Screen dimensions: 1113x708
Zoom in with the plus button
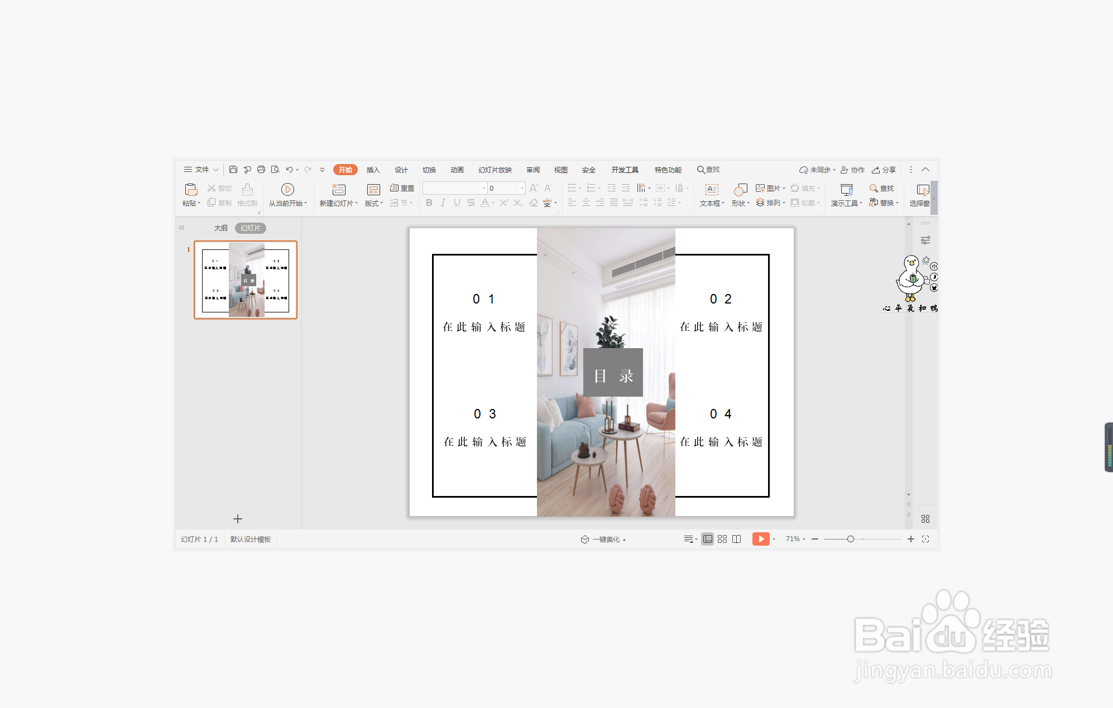tap(911, 539)
